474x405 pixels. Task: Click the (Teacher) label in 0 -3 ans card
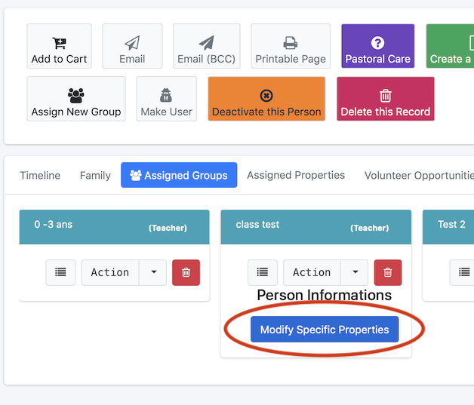[168, 228]
